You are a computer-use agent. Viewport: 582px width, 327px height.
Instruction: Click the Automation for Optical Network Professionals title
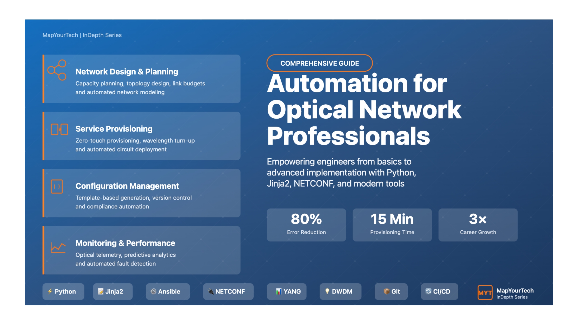364,110
